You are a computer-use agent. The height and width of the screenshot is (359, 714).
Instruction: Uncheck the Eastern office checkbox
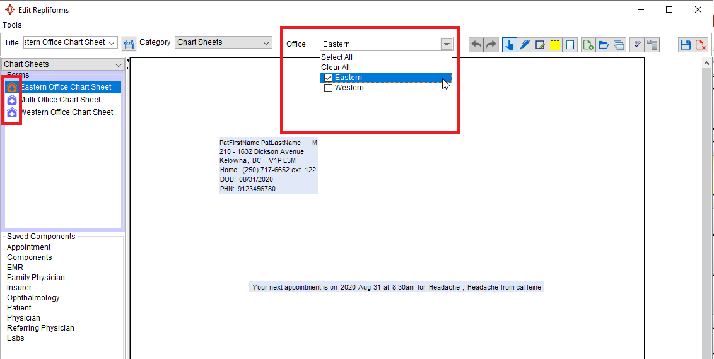click(x=328, y=78)
